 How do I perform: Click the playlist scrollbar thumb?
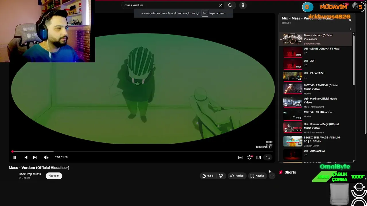coord(354,60)
